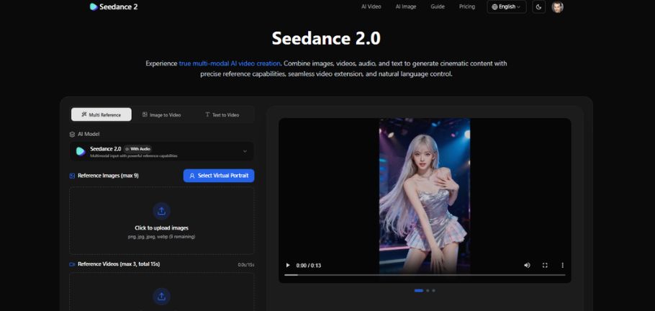Click the Reference Images label icon
Viewport: 655px width, 311px height.
pyautogui.click(x=72, y=176)
